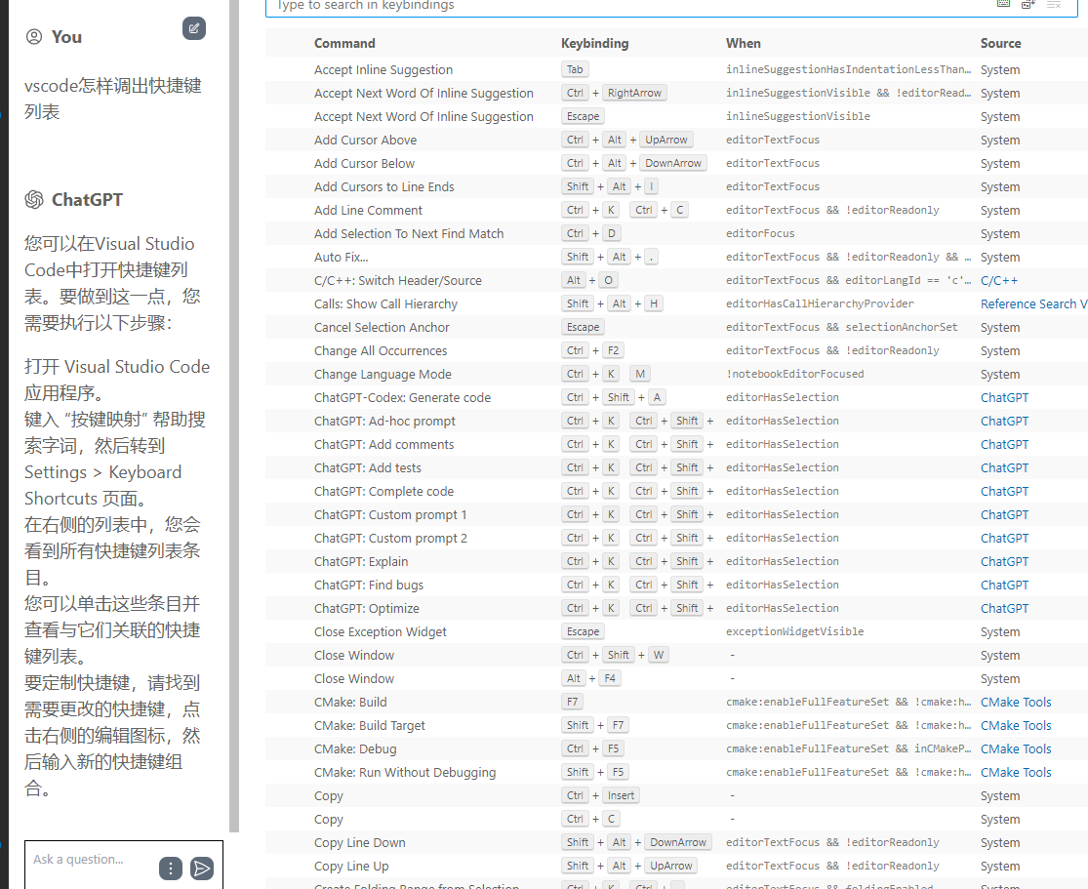
Task: Select the Copy row with Ctrl+C
Action: pyautogui.click(x=676, y=819)
